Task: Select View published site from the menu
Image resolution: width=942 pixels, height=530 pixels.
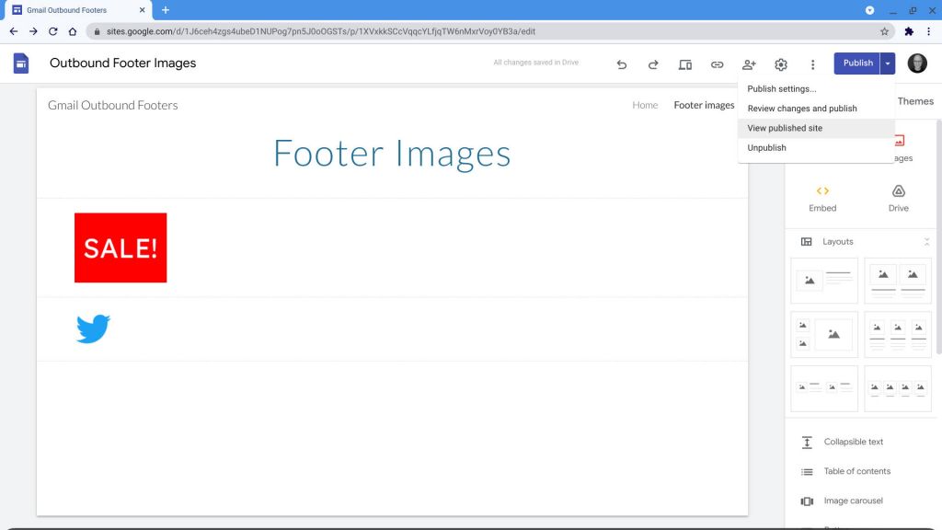Action: (784, 128)
